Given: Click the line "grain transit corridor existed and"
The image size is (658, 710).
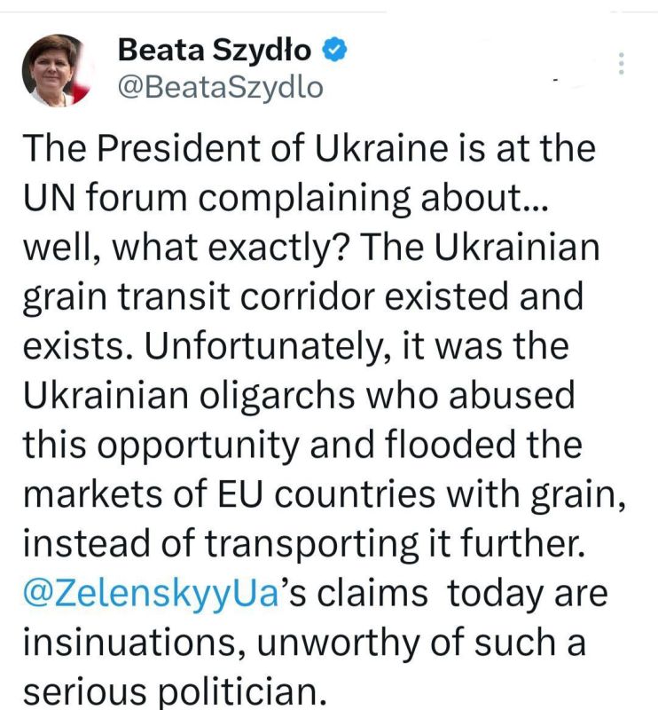Looking at the screenshot, I should point(303,297).
